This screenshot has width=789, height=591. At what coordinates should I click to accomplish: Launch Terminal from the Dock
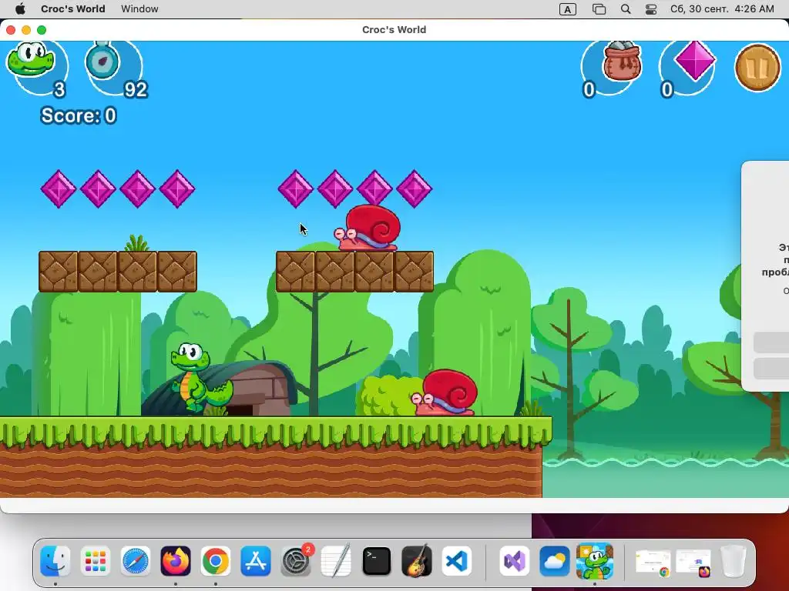click(376, 561)
